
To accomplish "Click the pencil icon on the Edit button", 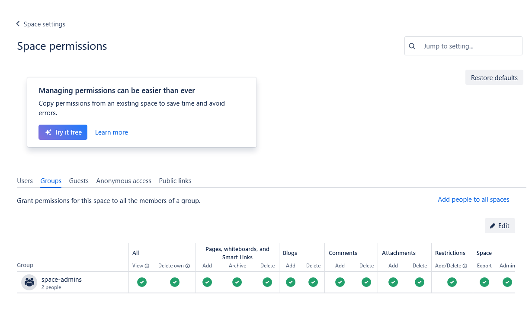I will coord(493,226).
